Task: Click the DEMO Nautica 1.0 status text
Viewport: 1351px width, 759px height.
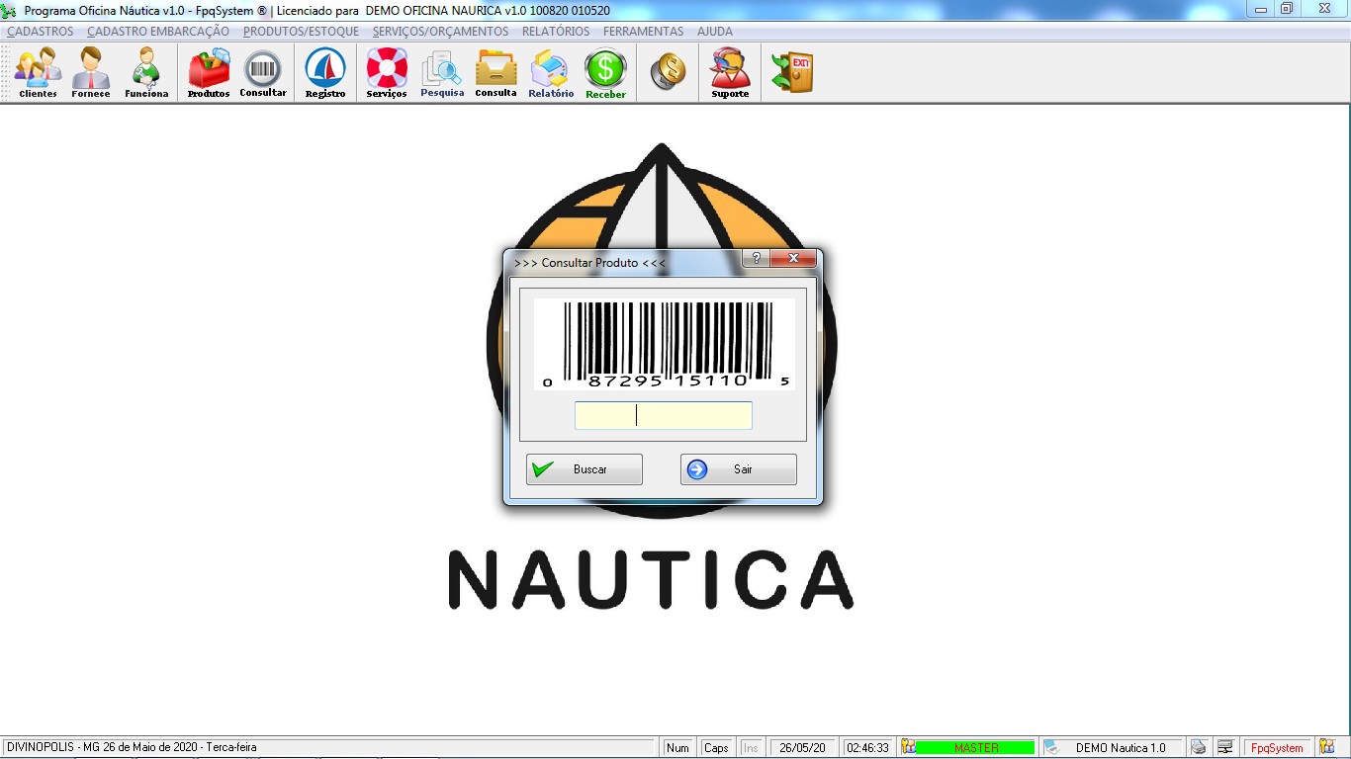Action: 1121,747
